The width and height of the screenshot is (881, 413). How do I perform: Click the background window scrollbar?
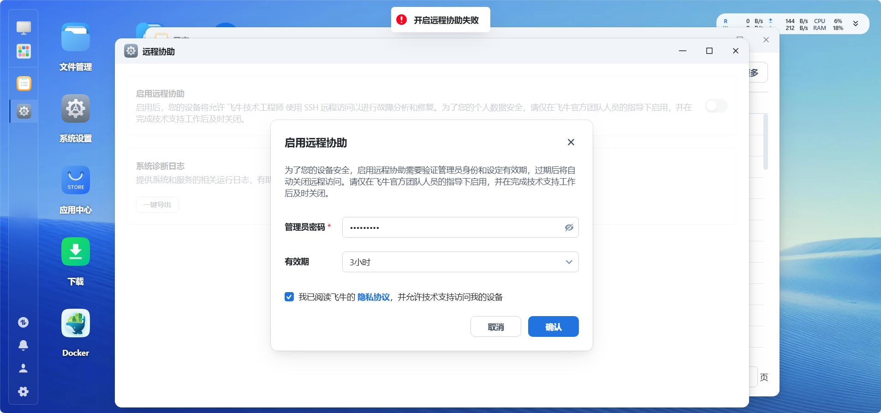click(x=766, y=142)
